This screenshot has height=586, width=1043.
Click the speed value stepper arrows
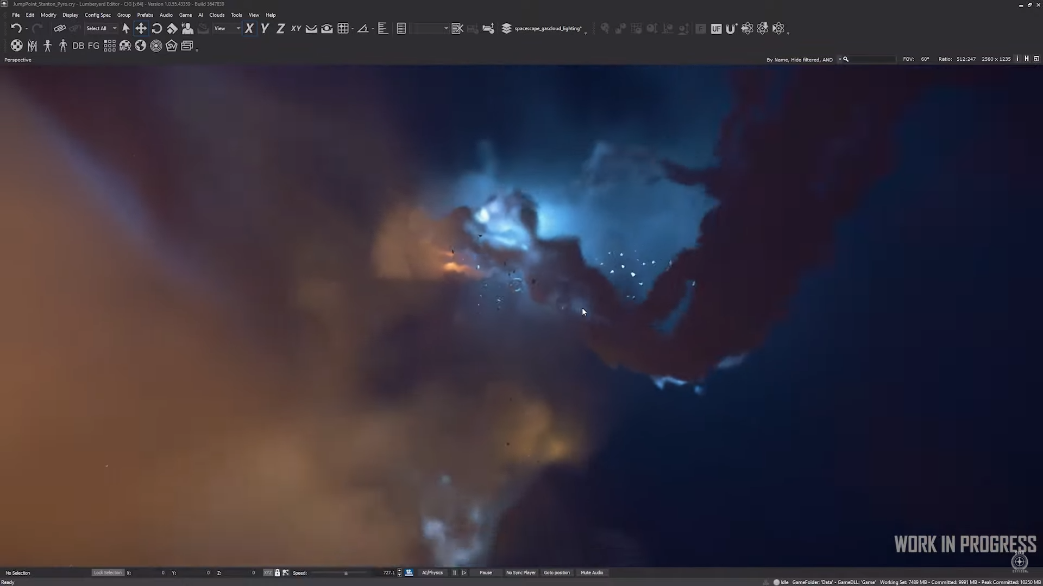pyautogui.click(x=400, y=572)
